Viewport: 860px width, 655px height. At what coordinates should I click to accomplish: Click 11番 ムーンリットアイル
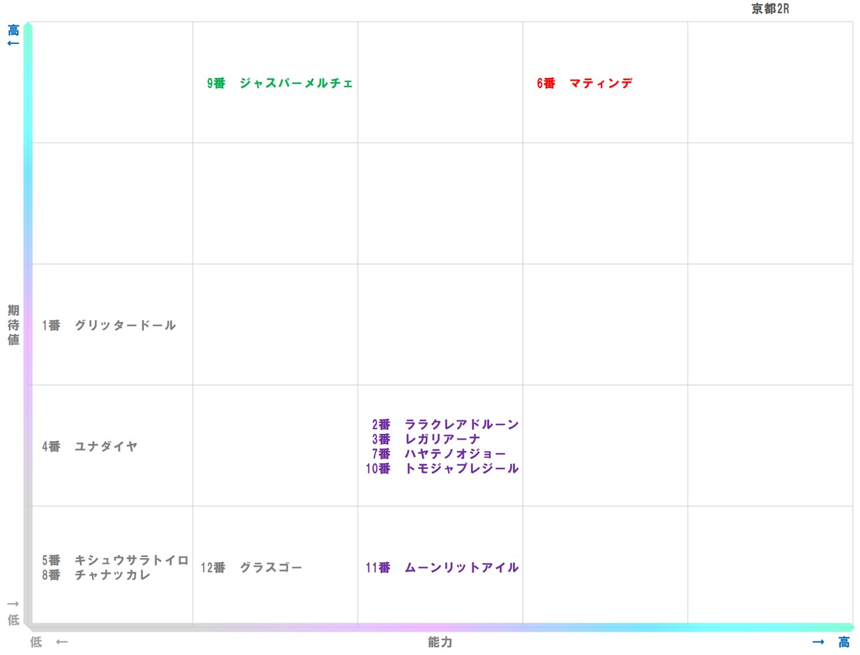[x=442, y=568]
